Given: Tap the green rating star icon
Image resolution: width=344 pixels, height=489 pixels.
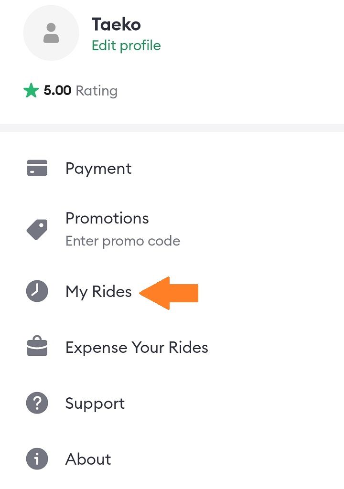Looking at the screenshot, I should pos(31,91).
